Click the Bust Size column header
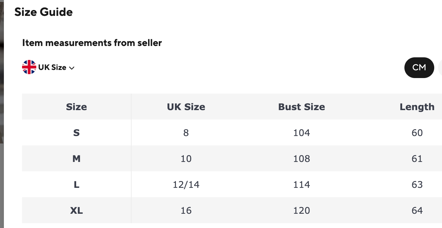This screenshot has width=442, height=228. 301,107
